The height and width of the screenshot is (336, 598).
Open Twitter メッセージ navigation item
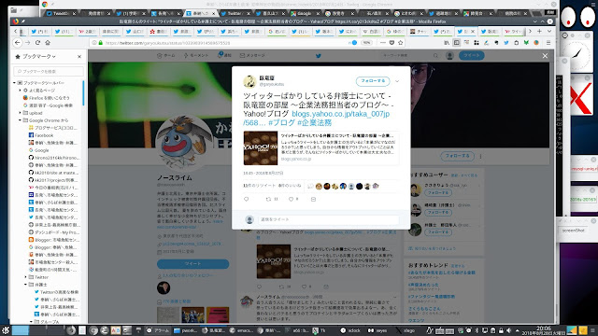[252, 56]
